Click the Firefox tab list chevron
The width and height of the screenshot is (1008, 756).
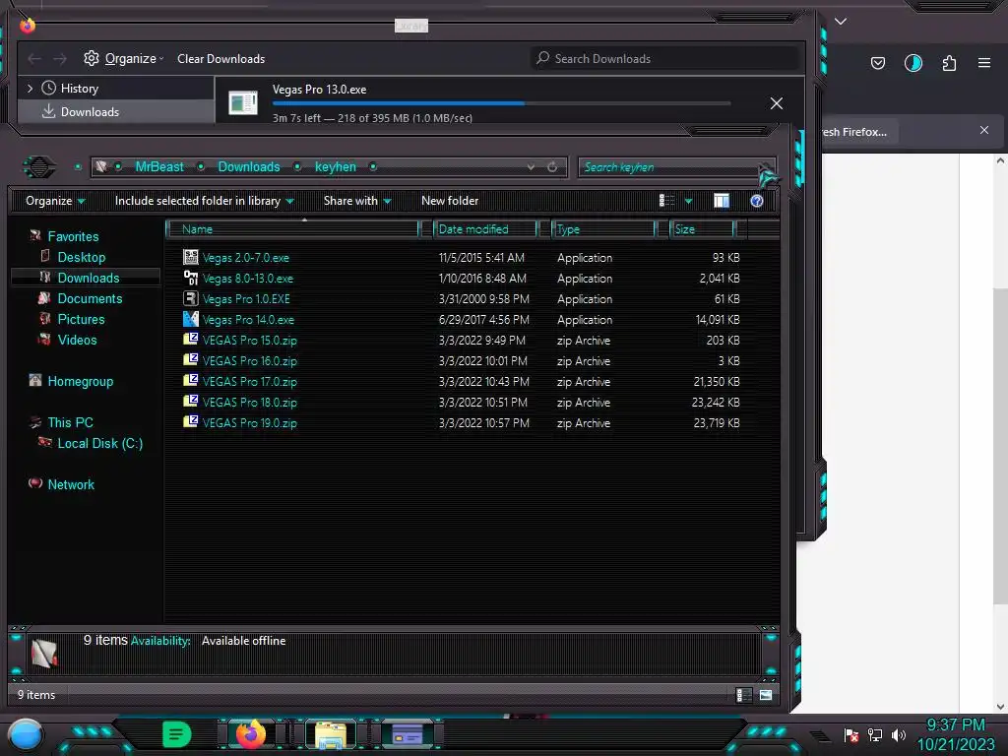click(841, 22)
